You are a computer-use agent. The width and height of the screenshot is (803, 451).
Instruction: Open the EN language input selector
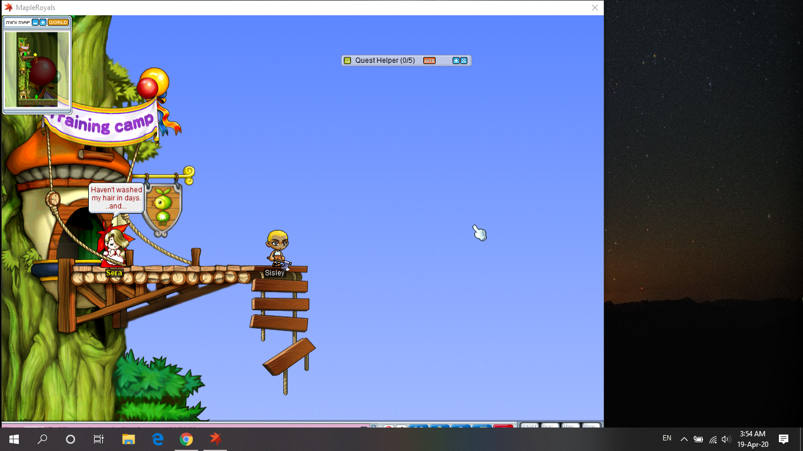[x=667, y=438]
